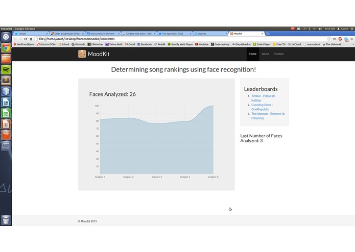Click the MoodKit logo icon in navbar
The height and width of the screenshot is (252, 355).
click(x=82, y=54)
